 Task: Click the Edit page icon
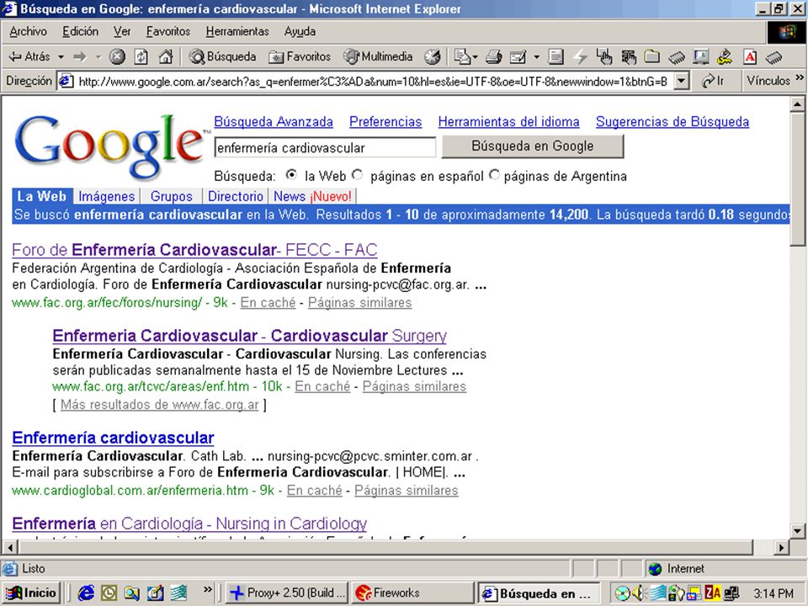tap(518, 56)
